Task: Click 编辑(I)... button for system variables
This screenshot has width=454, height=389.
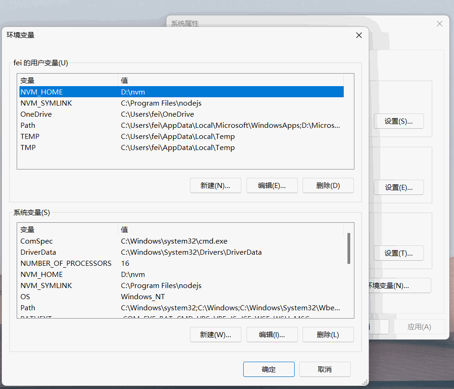Action: (x=272, y=334)
